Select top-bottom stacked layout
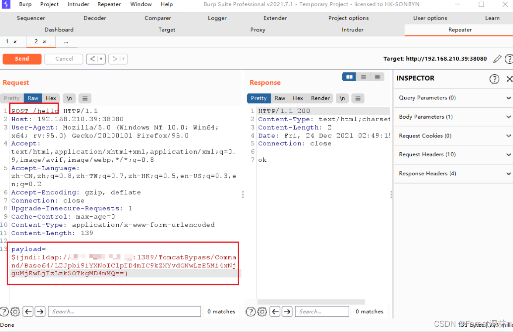The width and height of the screenshot is (513, 332). pyautogui.click(x=363, y=77)
